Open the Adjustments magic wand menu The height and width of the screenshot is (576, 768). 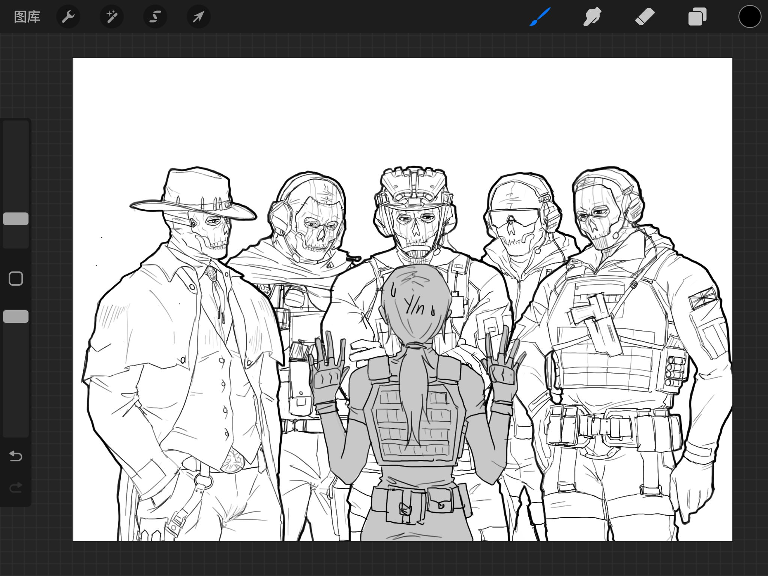[x=112, y=17]
